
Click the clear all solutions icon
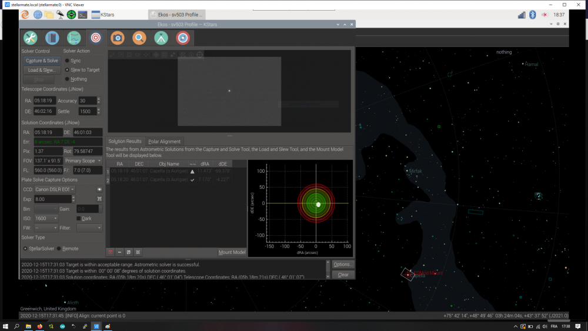tap(138, 252)
